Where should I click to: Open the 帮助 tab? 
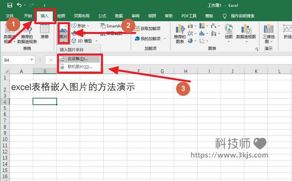(169, 16)
